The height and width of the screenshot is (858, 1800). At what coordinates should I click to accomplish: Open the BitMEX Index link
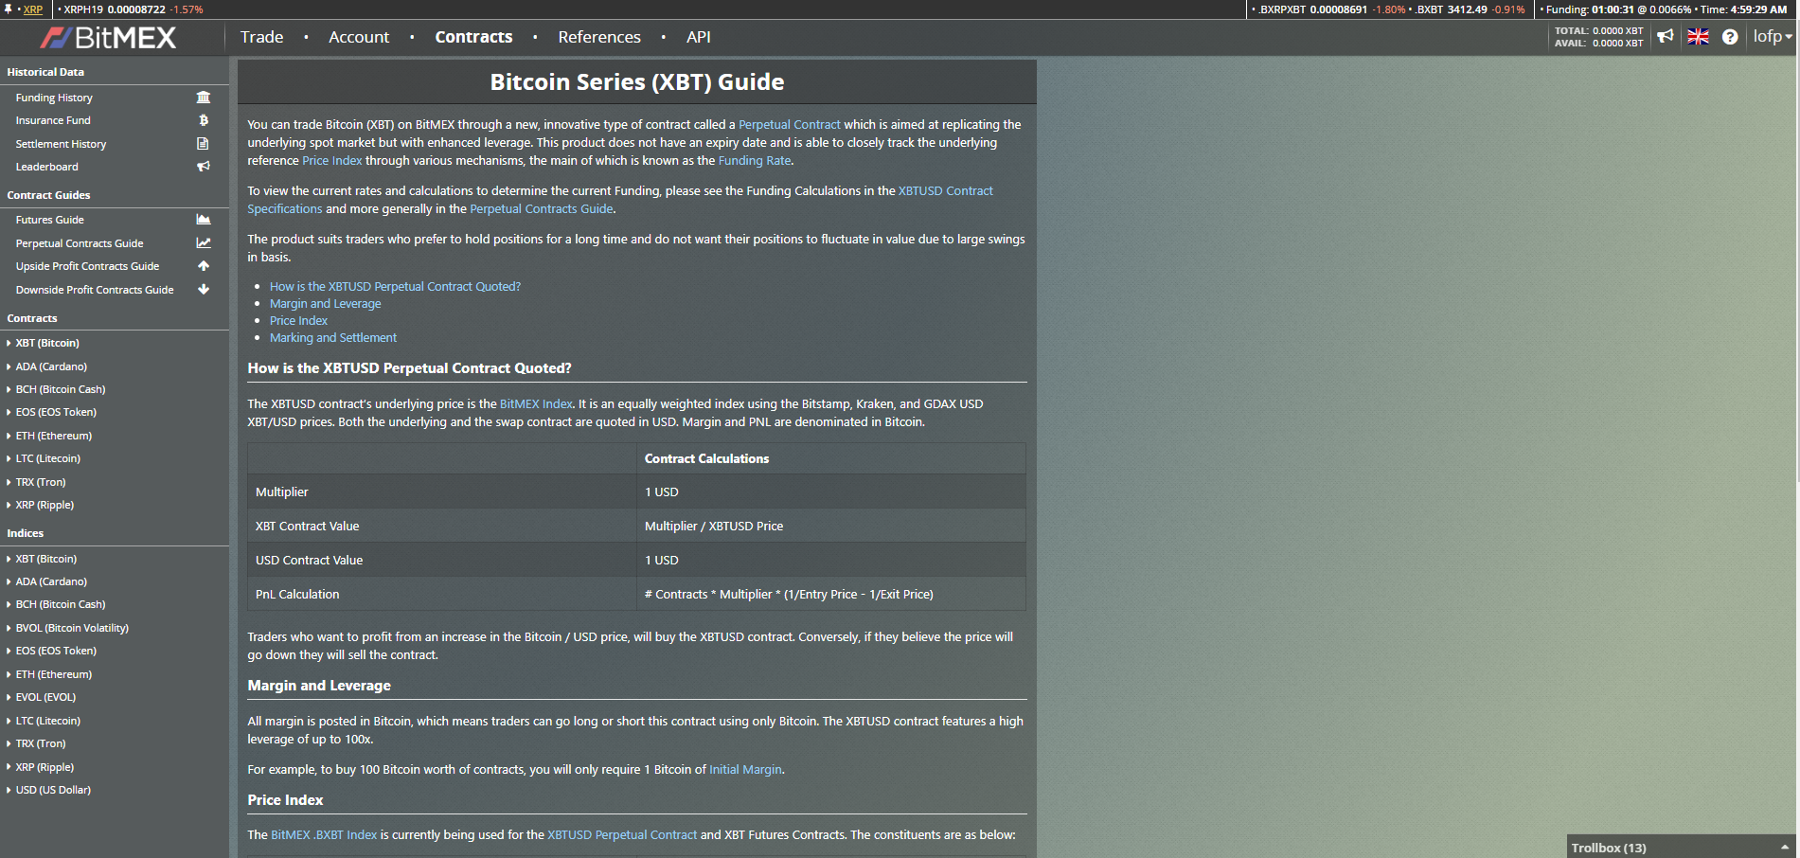click(x=536, y=403)
